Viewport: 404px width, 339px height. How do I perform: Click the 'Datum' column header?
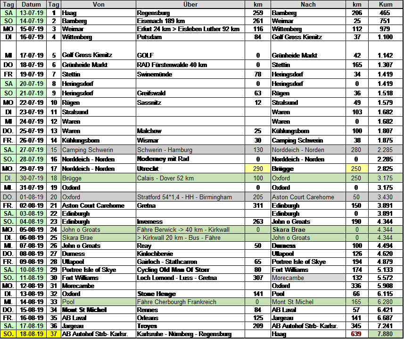32,4
